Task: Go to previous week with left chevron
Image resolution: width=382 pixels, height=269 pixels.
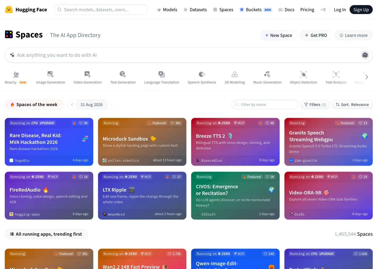Action: point(72,105)
